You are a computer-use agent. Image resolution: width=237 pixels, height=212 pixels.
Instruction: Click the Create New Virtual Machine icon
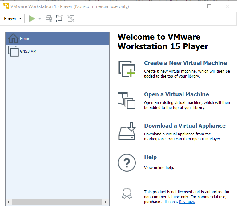click(x=127, y=69)
